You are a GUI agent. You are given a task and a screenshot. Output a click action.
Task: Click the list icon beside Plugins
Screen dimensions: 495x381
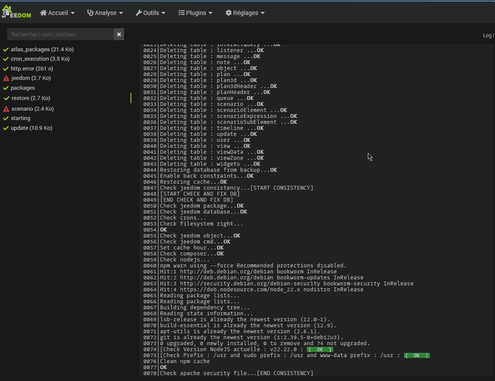(181, 13)
